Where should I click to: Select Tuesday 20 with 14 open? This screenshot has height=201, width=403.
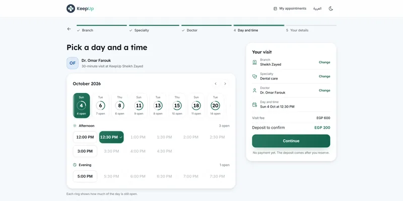coord(216,106)
